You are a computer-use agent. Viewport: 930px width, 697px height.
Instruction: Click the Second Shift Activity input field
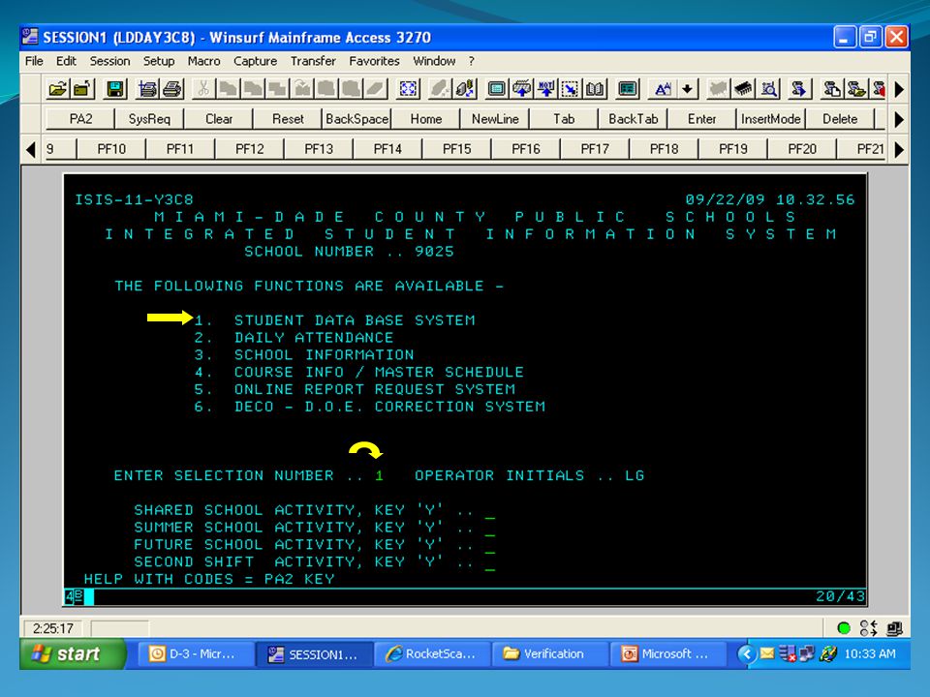click(x=490, y=562)
